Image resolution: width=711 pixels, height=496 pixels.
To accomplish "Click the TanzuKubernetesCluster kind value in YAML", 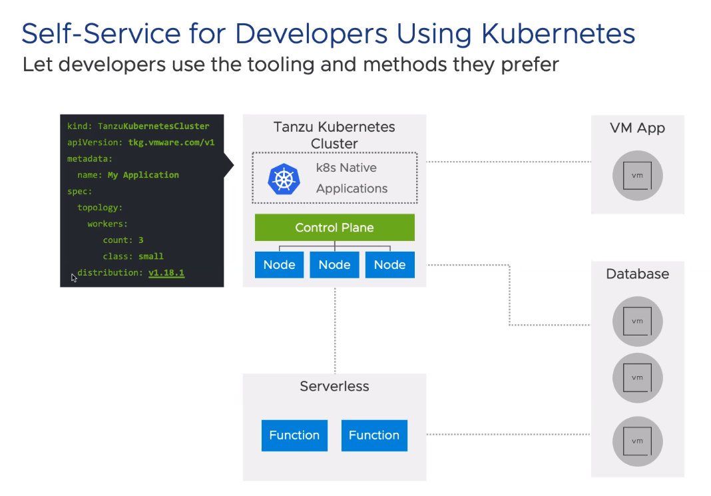I will tap(153, 126).
